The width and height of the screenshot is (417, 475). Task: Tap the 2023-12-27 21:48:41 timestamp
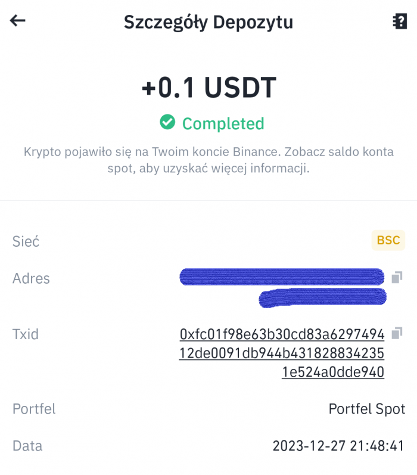338,446
